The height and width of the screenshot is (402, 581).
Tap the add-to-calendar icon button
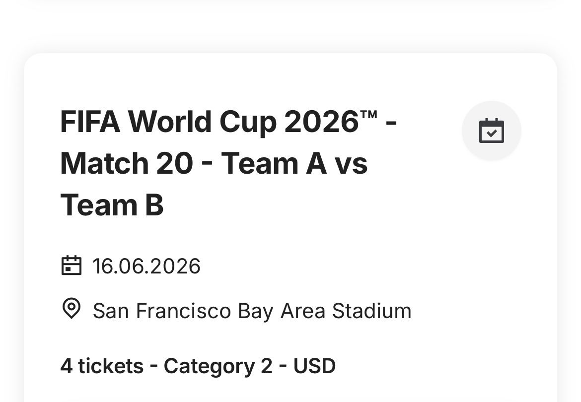point(491,131)
